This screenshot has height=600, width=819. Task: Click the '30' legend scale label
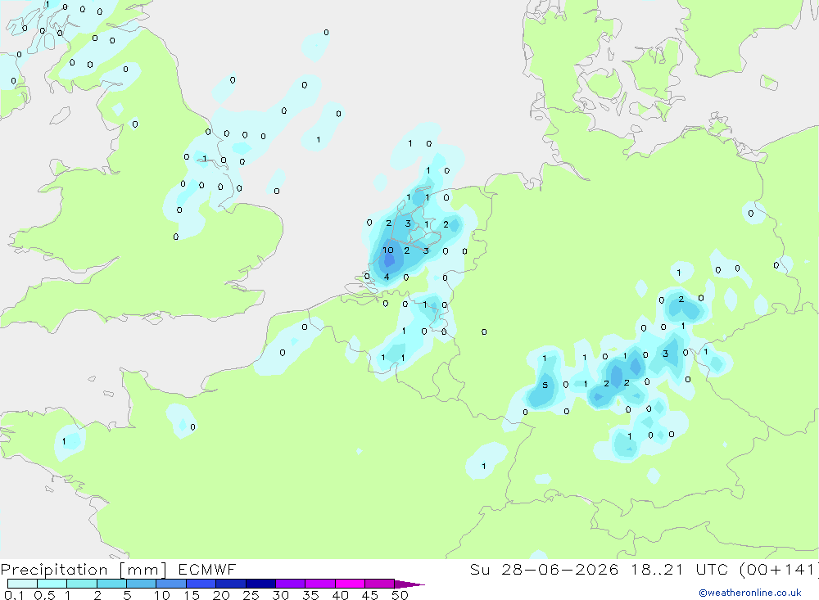(280, 595)
